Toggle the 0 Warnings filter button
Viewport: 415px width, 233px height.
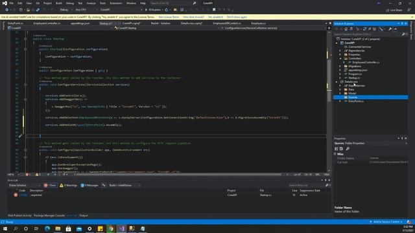tap(68, 186)
